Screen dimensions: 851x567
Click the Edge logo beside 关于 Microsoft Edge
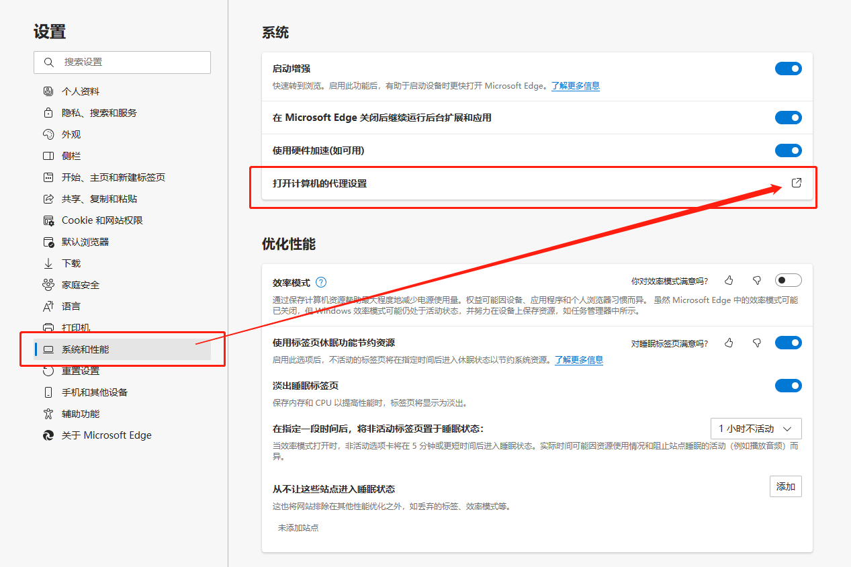48,435
